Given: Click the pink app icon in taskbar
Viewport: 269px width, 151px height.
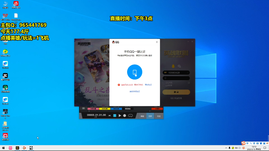Looking at the screenshot, I should [10, 148].
